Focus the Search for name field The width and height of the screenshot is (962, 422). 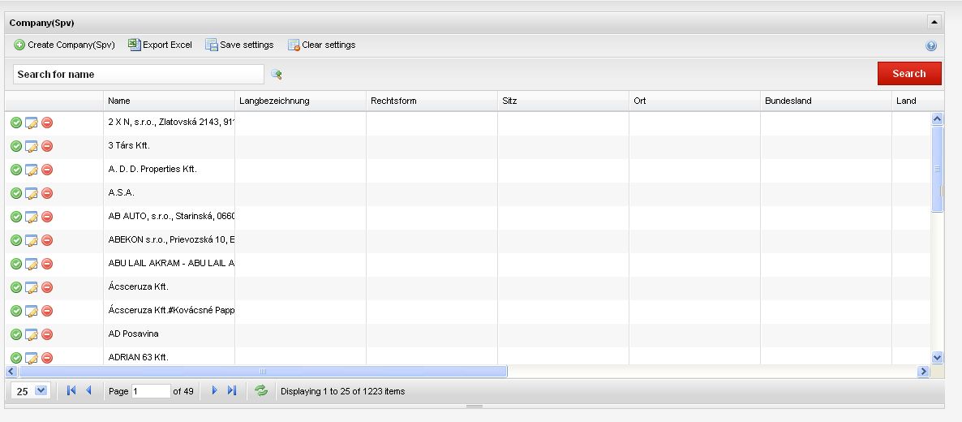(x=138, y=75)
